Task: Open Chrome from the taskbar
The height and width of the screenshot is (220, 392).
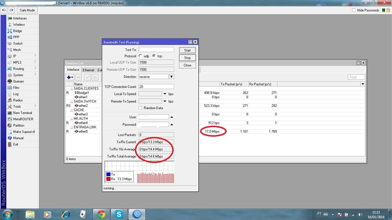Action: coord(101,214)
